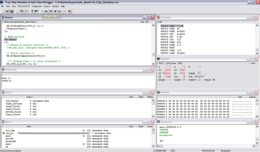Open Help Topics yellow question mark icon
The height and width of the screenshot is (152, 260).
click(32, 11)
